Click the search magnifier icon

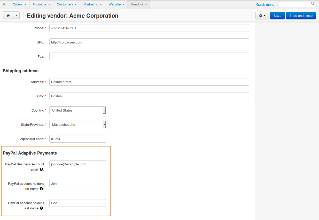coord(313,4)
